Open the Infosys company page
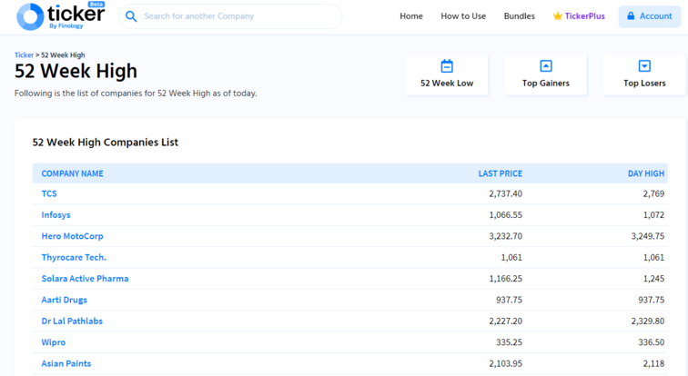This screenshot has width=688, height=376. click(56, 215)
